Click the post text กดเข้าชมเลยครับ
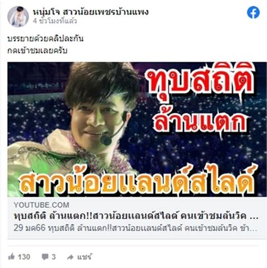This screenshot has height=268, width=267. click(37, 51)
